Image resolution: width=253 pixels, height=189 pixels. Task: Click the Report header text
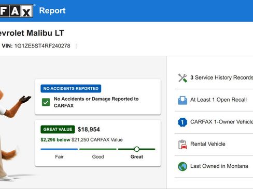pos(52,11)
